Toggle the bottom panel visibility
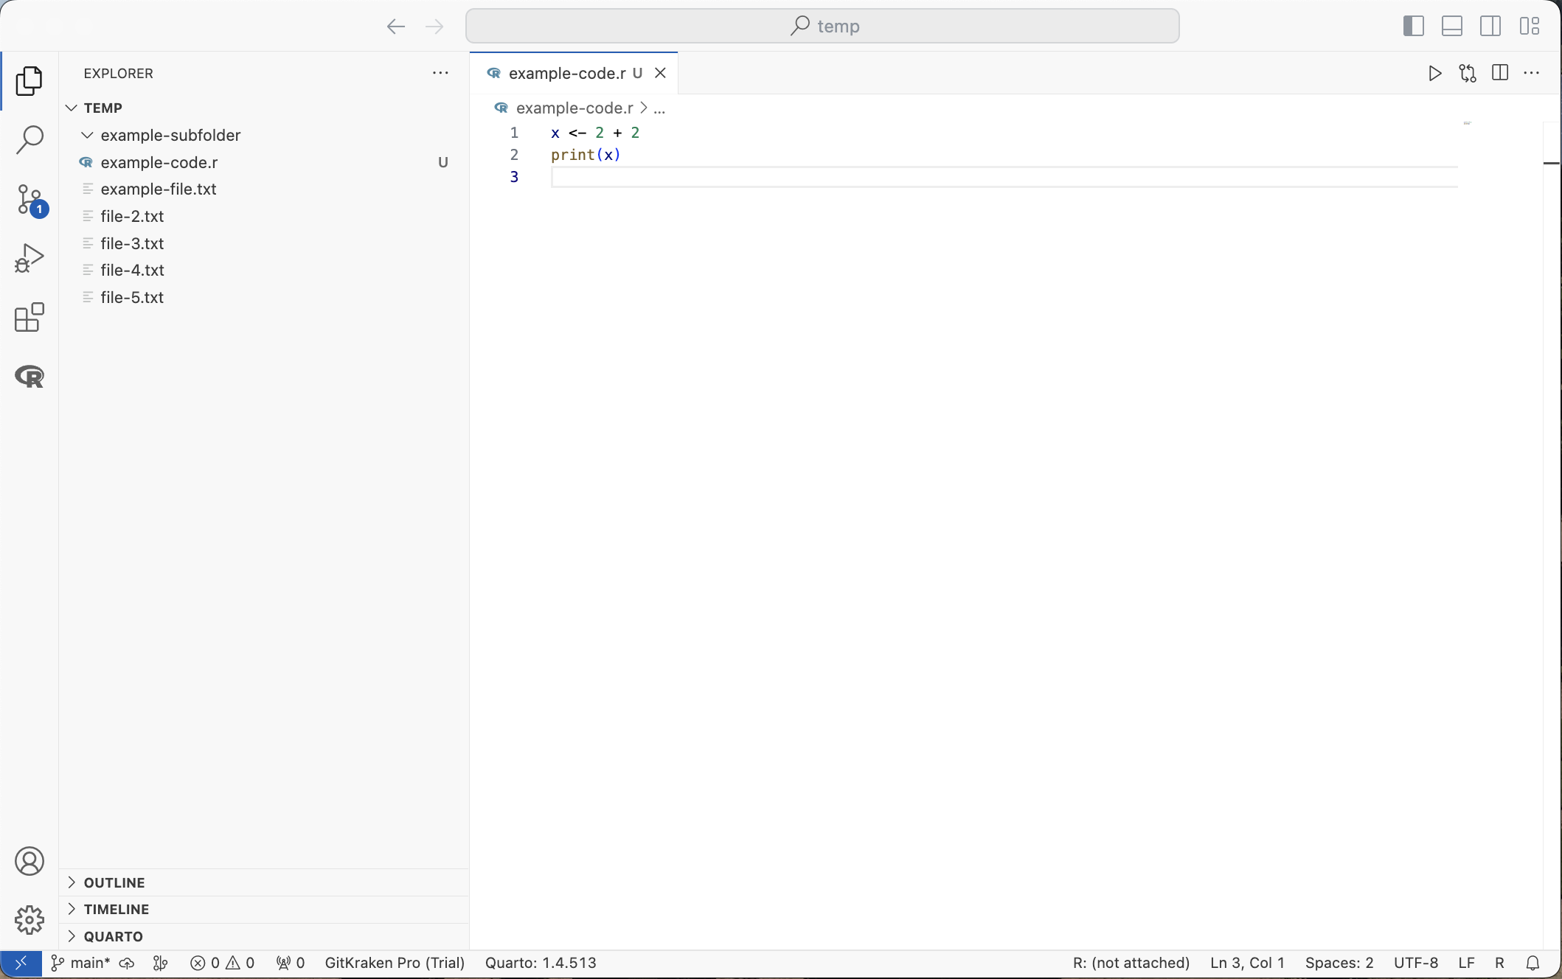The width and height of the screenshot is (1562, 979). tap(1451, 27)
